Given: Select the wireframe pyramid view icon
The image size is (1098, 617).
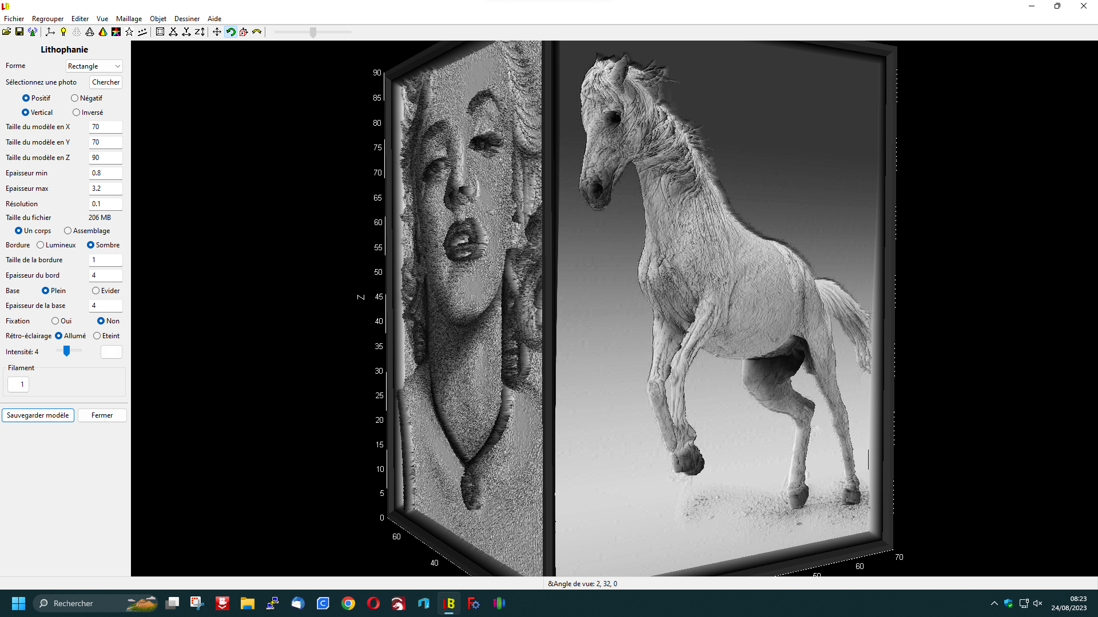Looking at the screenshot, I should pyautogui.click(x=90, y=32).
